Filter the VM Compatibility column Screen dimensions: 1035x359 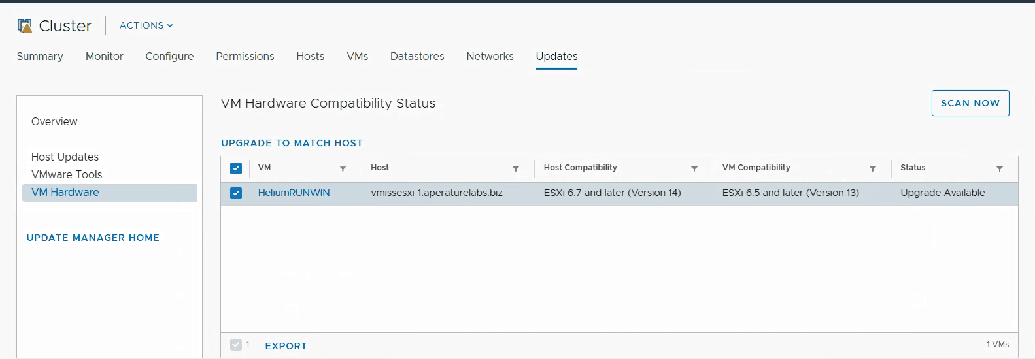(x=873, y=169)
